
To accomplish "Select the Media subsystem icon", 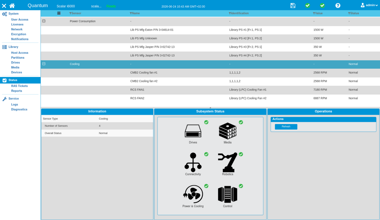I will tap(228, 131).
